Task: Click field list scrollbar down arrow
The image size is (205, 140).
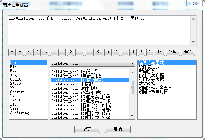Action: coord(132,116)
